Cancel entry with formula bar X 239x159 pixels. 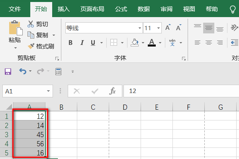tap(76, 91)
